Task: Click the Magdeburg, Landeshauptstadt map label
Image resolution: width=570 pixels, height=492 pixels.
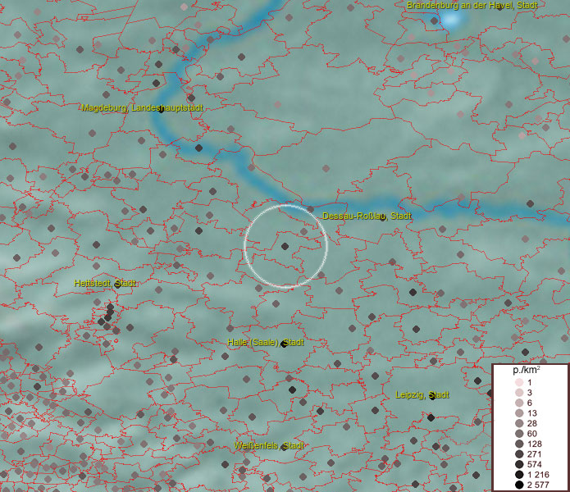Action: [x=142, y=107]
